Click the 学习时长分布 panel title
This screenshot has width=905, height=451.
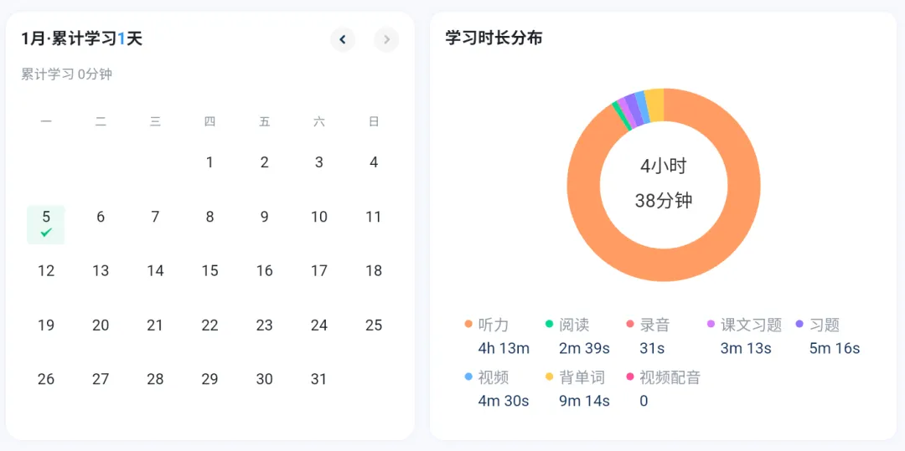click(x=494, y=38)
